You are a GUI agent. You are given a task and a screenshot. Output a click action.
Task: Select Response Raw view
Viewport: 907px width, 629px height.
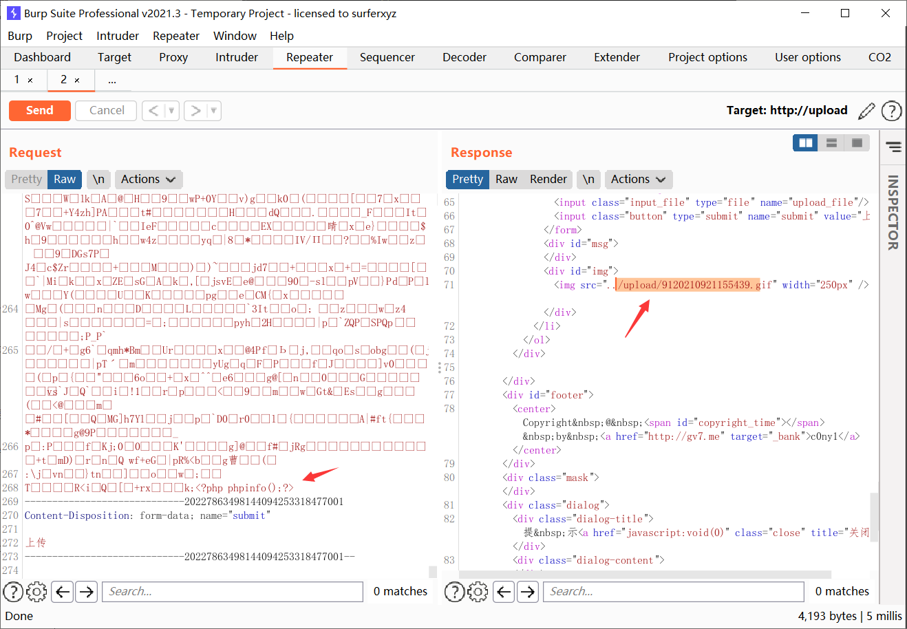click(506, 179)
